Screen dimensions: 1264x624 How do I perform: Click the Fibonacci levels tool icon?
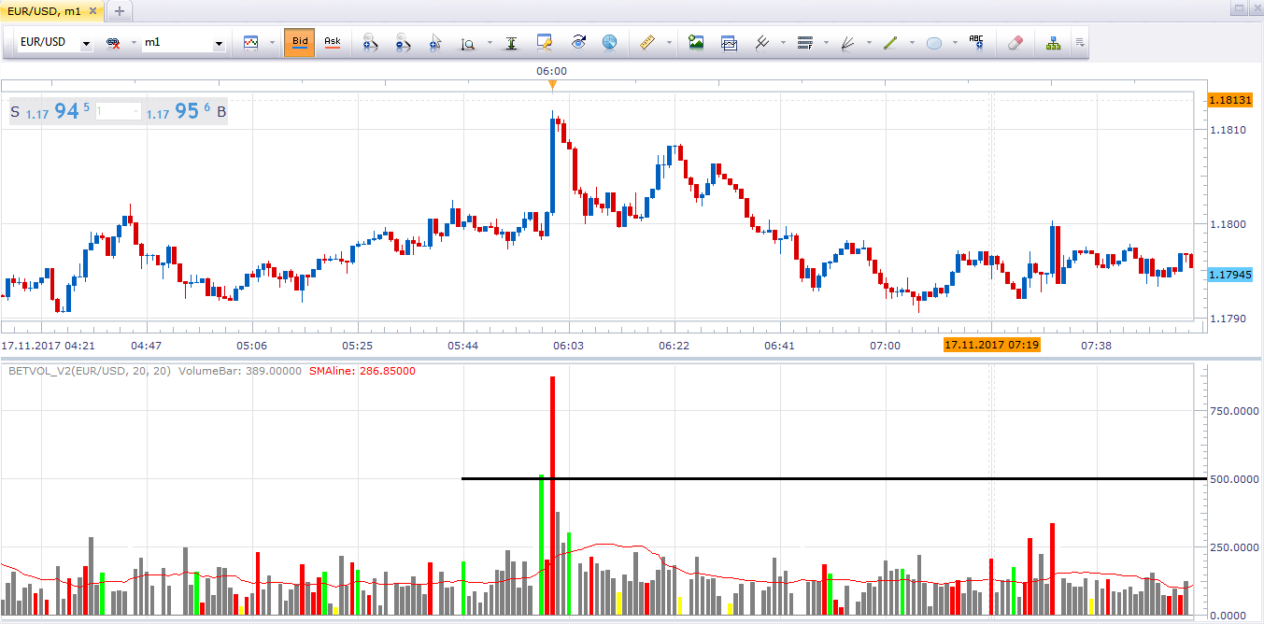tap(805, 42)
